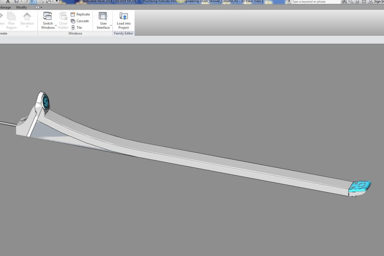
Task: Open the Manage ribbon tab
Action: pos(5,7)
